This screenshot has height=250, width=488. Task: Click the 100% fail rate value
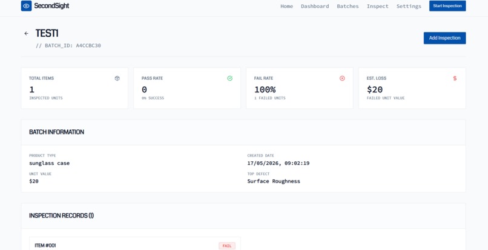tap(265, 90)
